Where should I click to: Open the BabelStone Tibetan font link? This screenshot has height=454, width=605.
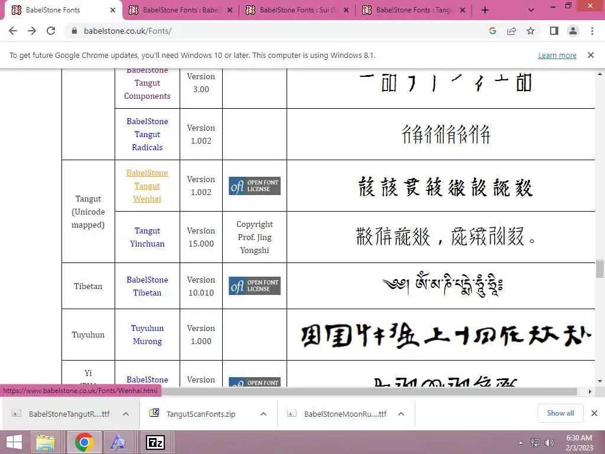coord(147,286)
